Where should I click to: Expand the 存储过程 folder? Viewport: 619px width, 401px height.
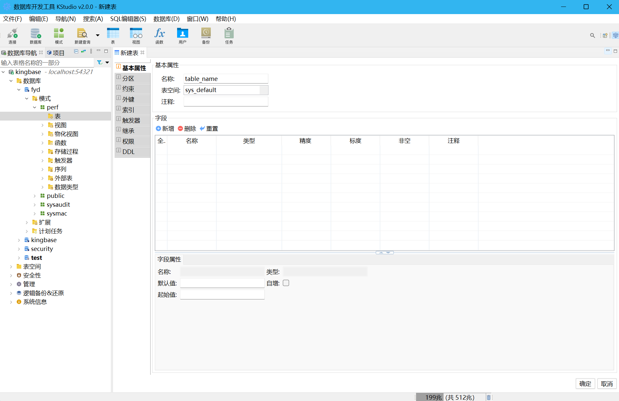coord(43,152)
